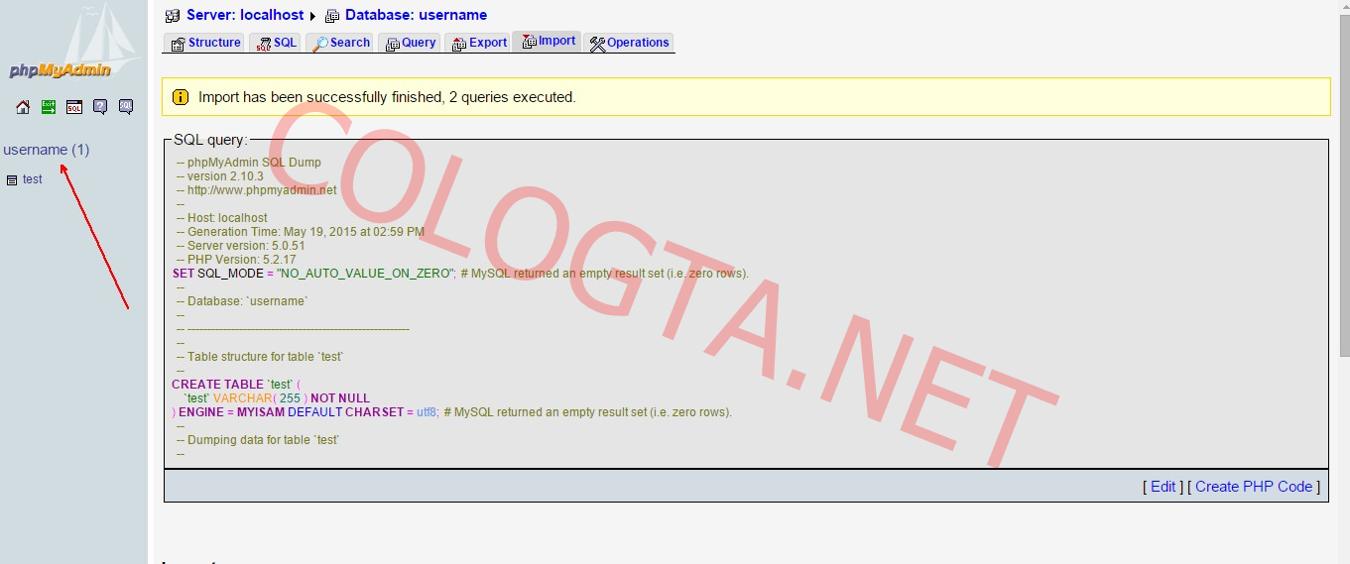
Task: Click the database icon in breadcrumb
Action: [x=332, y=16]
